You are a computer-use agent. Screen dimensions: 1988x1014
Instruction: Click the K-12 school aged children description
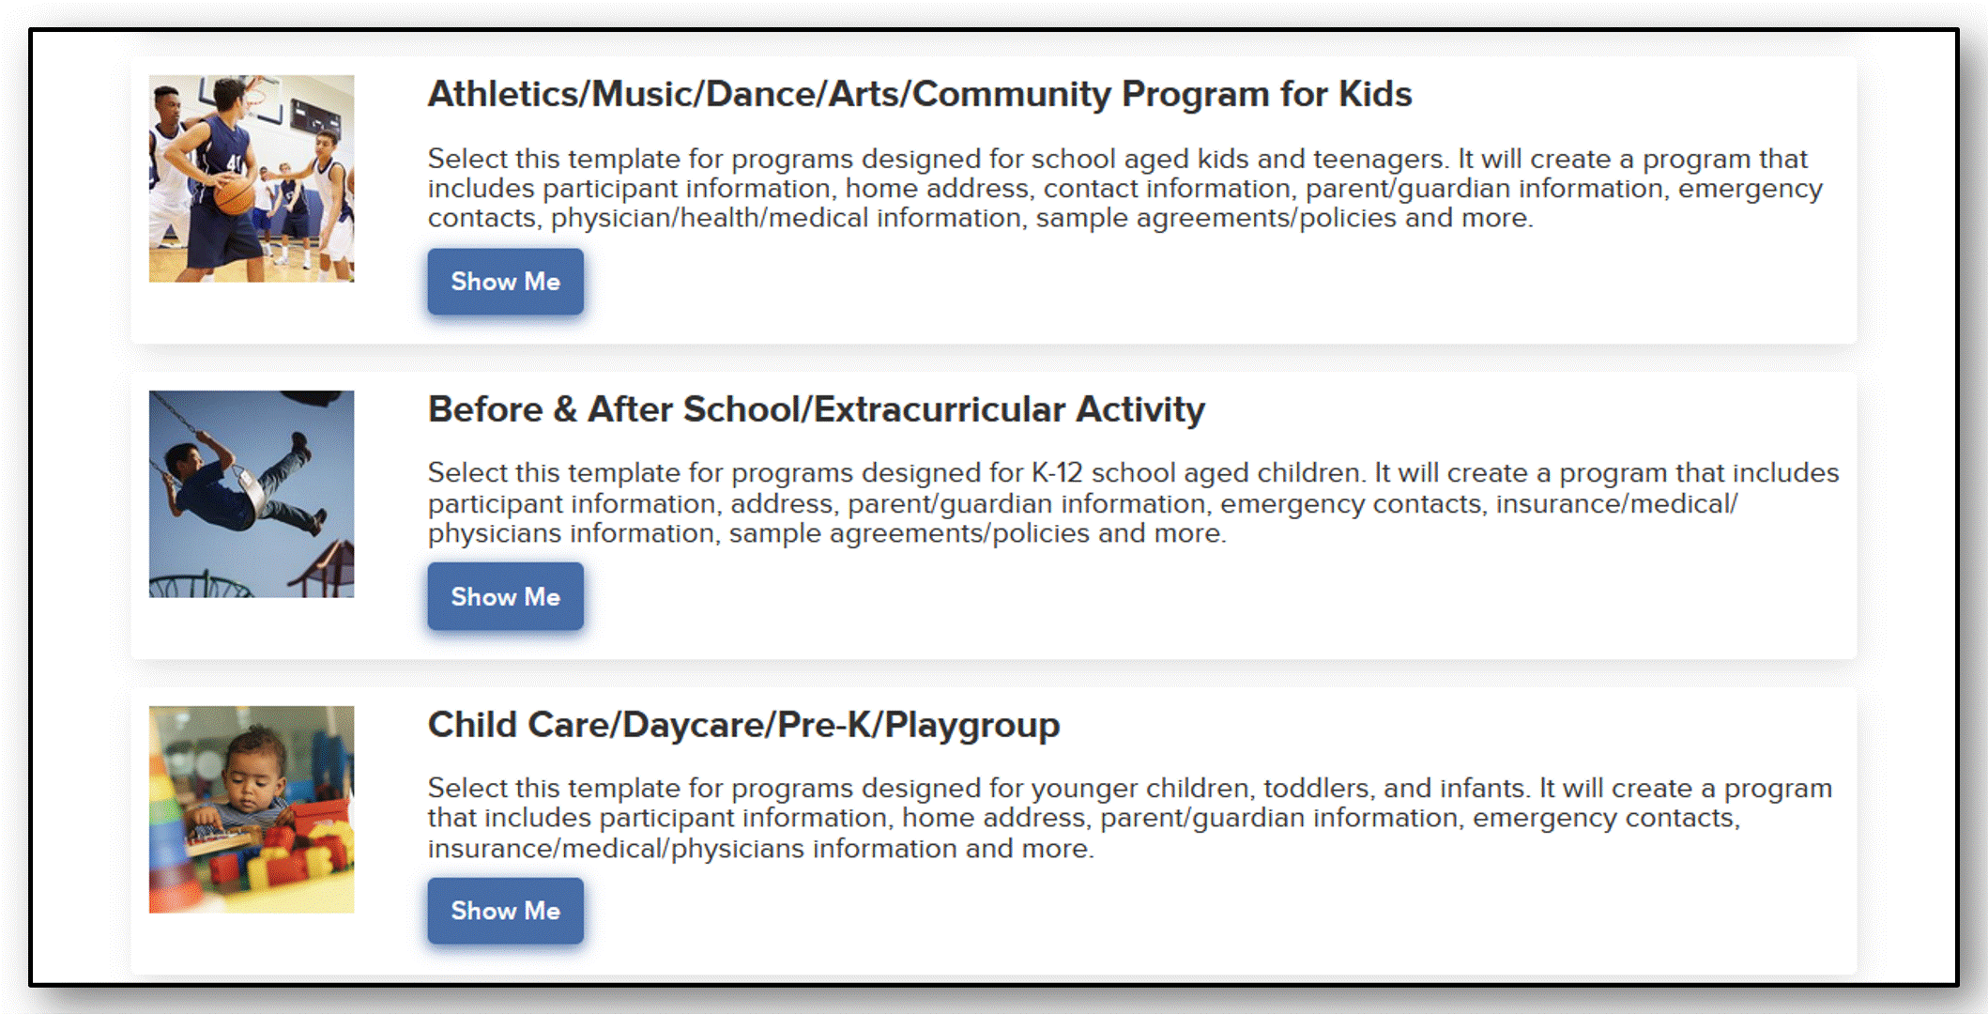pos(1133,502)
